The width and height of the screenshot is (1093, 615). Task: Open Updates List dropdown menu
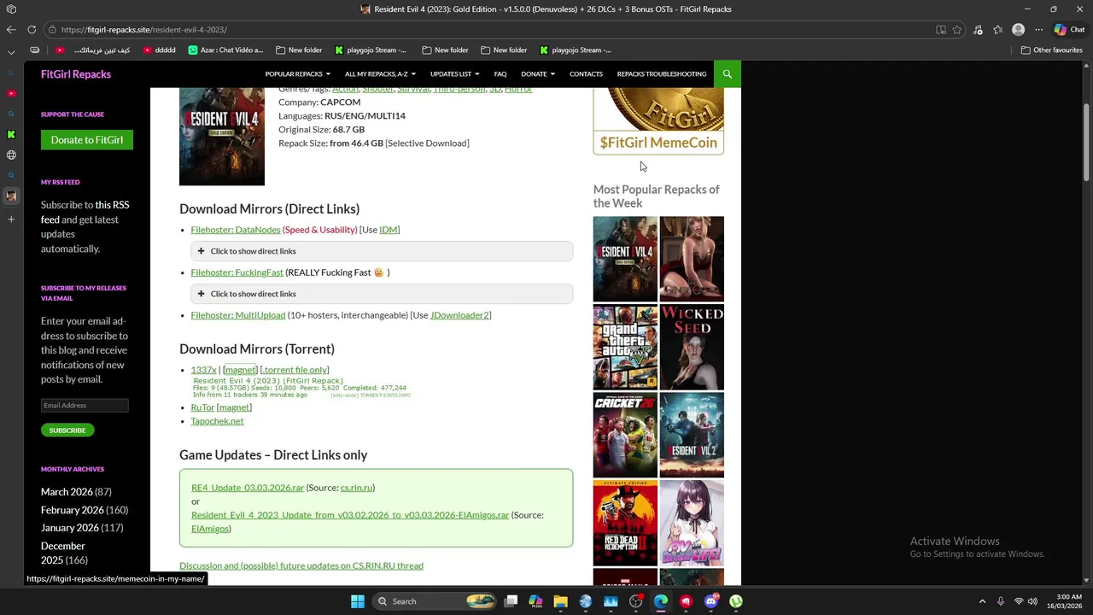454,74
